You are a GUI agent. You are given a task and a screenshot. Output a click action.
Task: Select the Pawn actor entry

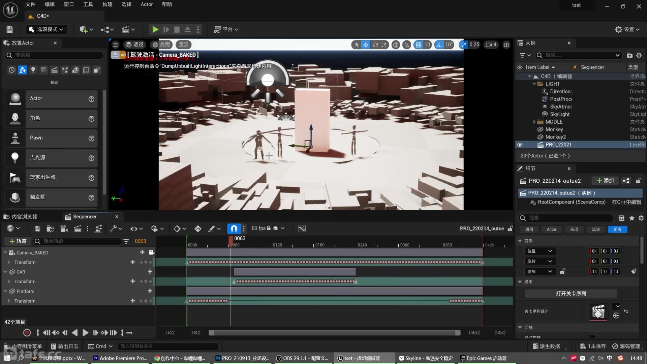[x=51, y=138]
